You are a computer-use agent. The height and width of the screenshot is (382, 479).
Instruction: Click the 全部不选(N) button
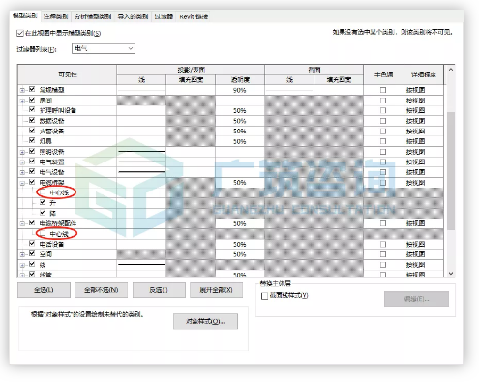click(x=101, y=290)
